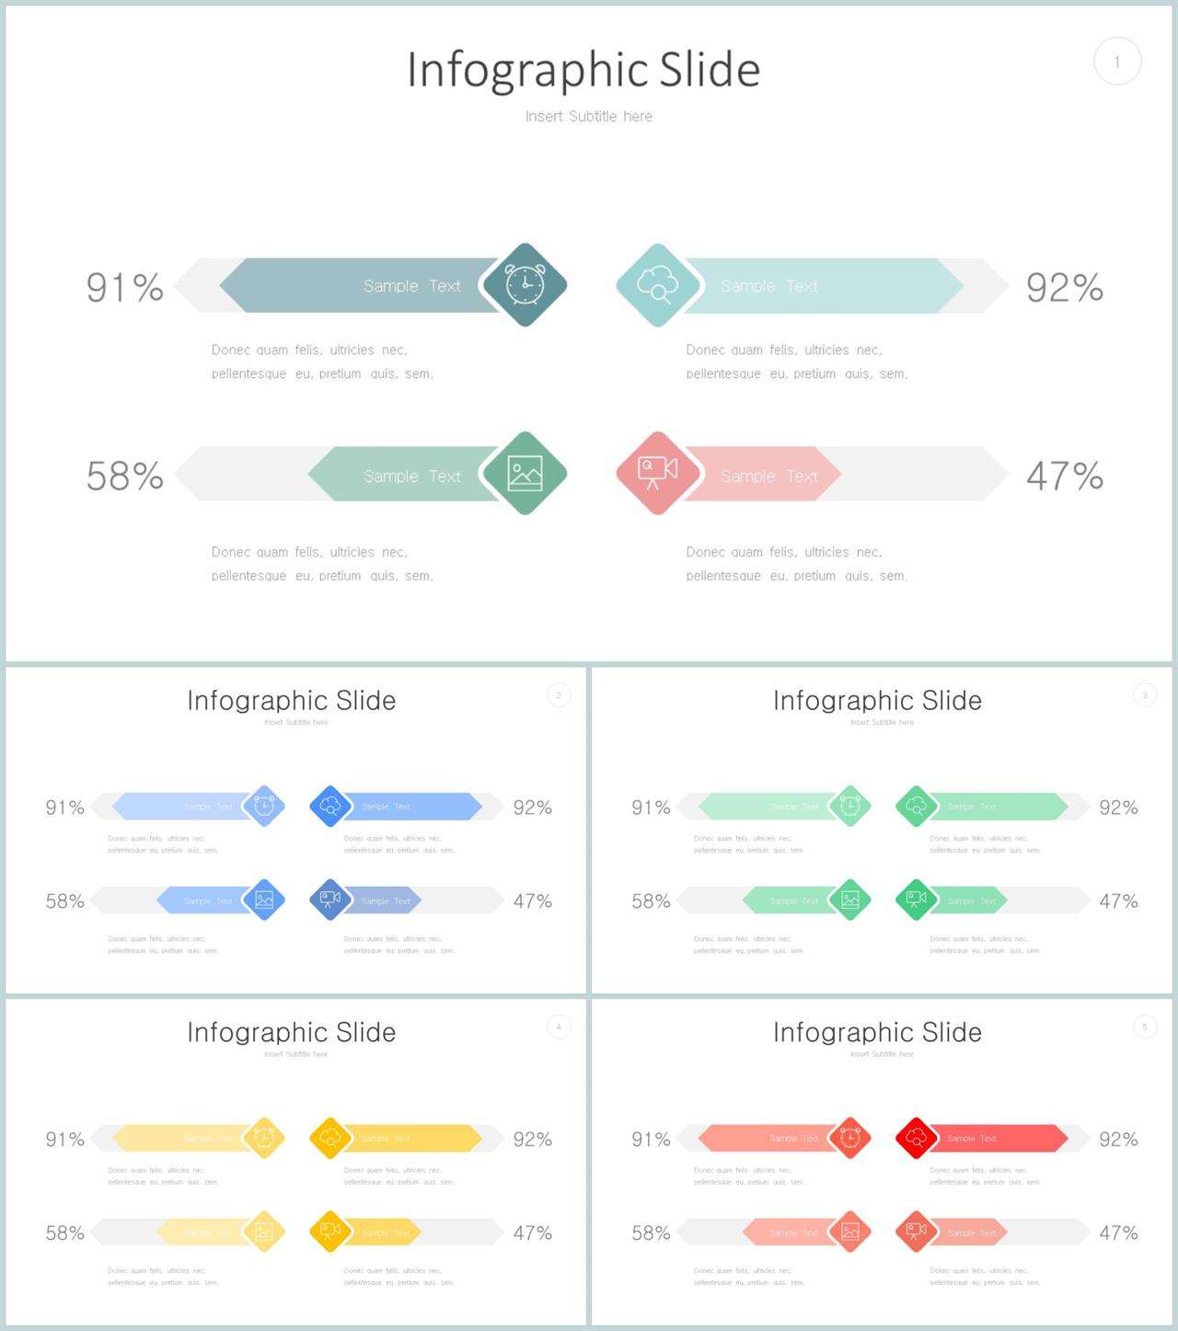Click the alarm clock icon on main slide

click(525, 285)
